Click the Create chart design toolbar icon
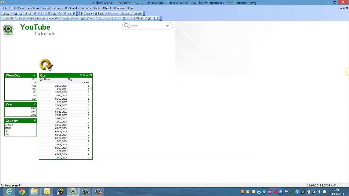Viewport: 349px width, 196px height. (37, 19)
